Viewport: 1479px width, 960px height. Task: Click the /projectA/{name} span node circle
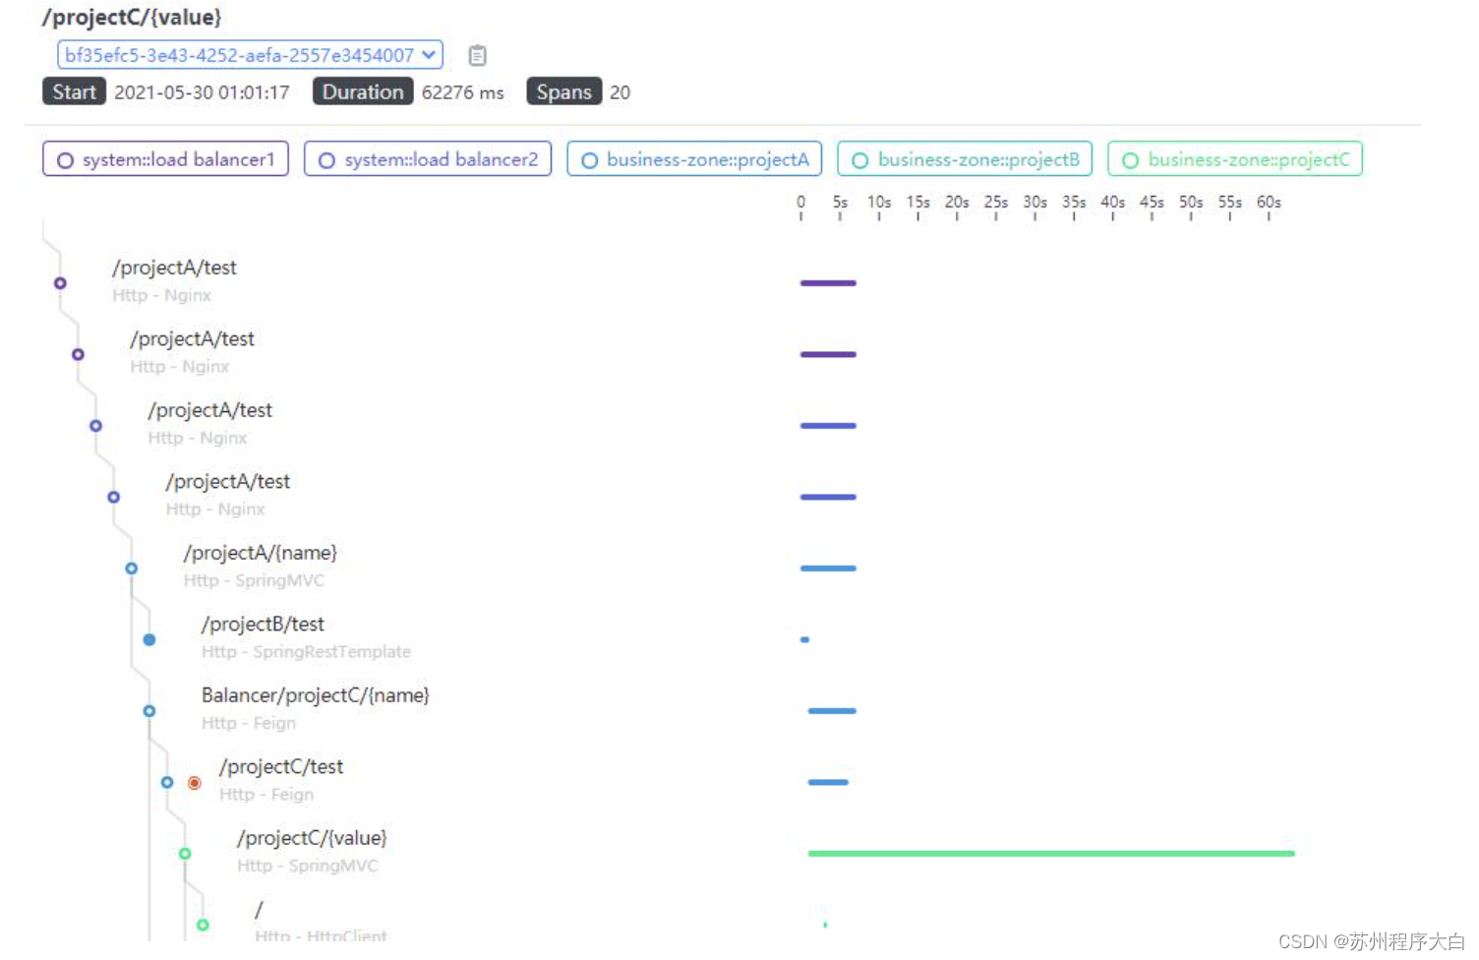pos(131,569)
